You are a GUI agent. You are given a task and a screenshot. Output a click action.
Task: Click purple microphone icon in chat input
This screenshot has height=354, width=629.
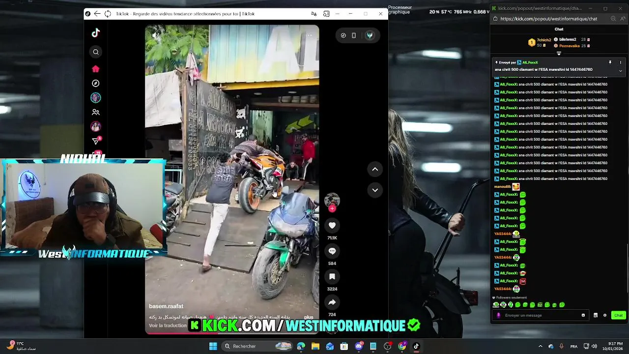[x=499, y=315]
